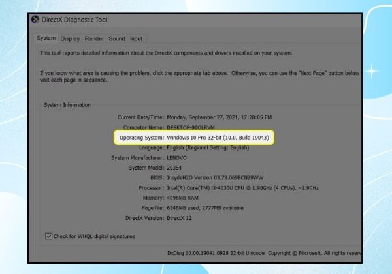
Task: Click the Processor Intel Core i3-4030U value
Action: click(x=243, y=188)
